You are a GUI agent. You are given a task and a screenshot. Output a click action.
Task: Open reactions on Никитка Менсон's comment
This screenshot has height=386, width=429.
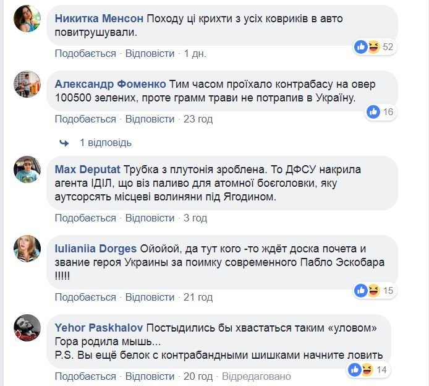pos(374,46)
